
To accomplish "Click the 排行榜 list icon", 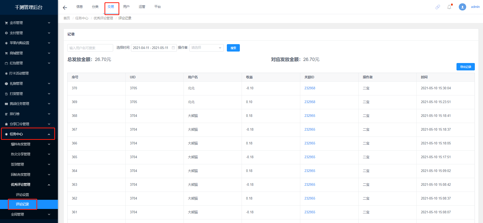I will (6, 114).
